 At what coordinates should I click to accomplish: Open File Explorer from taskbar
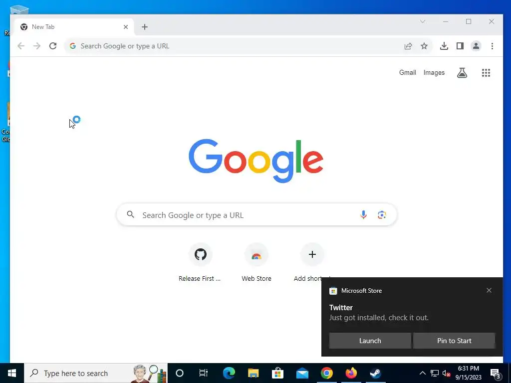pos(253,373)
